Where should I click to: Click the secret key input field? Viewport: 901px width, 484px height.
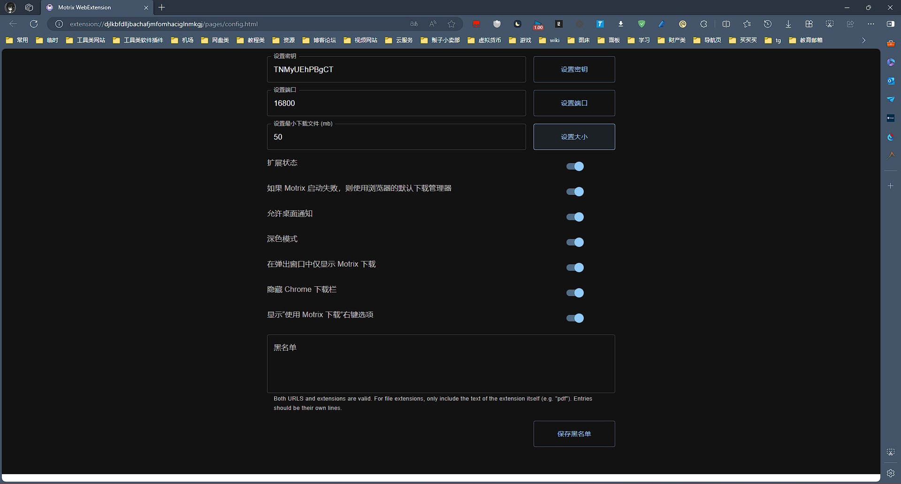coord(396,69)
